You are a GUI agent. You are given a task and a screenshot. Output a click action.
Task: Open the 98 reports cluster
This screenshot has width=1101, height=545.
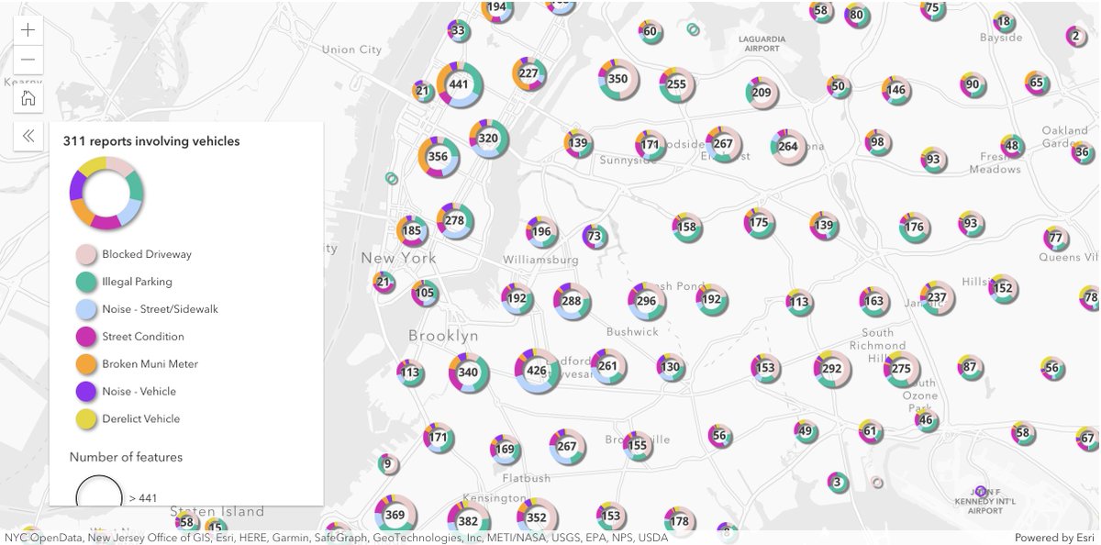point(878,142)
